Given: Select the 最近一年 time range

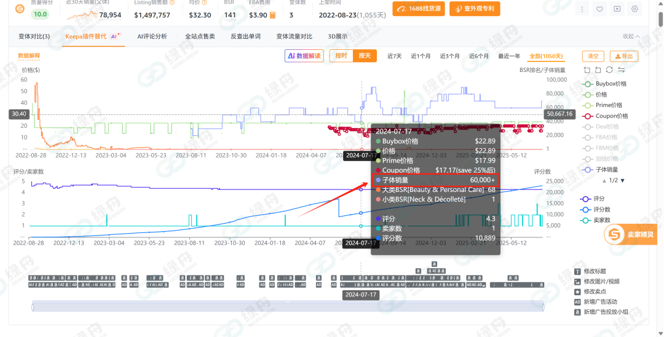Looking at the screenshot, I should point(509,57).
